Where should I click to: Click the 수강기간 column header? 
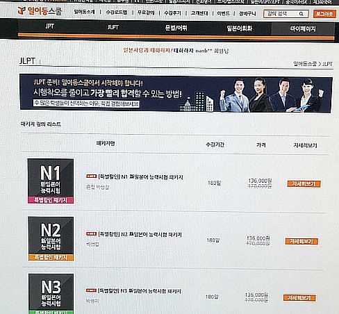pyautogui.click(x=215, y=144)
